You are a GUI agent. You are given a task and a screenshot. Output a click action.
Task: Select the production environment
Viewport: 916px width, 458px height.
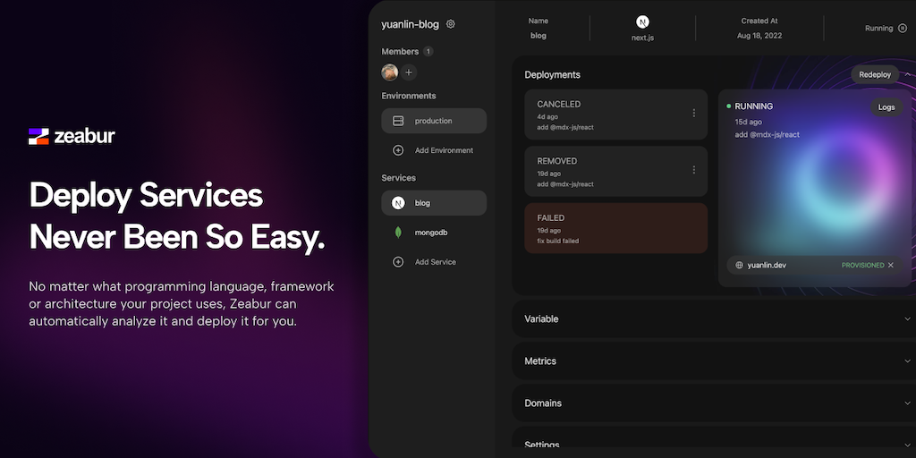(x=434, y=121)
